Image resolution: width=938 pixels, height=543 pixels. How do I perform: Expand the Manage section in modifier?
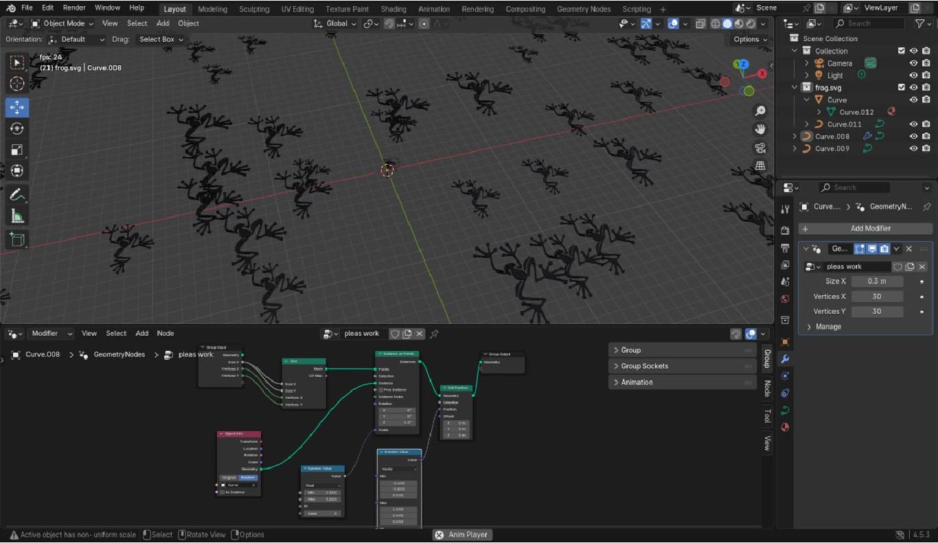(x=828, y=327)
